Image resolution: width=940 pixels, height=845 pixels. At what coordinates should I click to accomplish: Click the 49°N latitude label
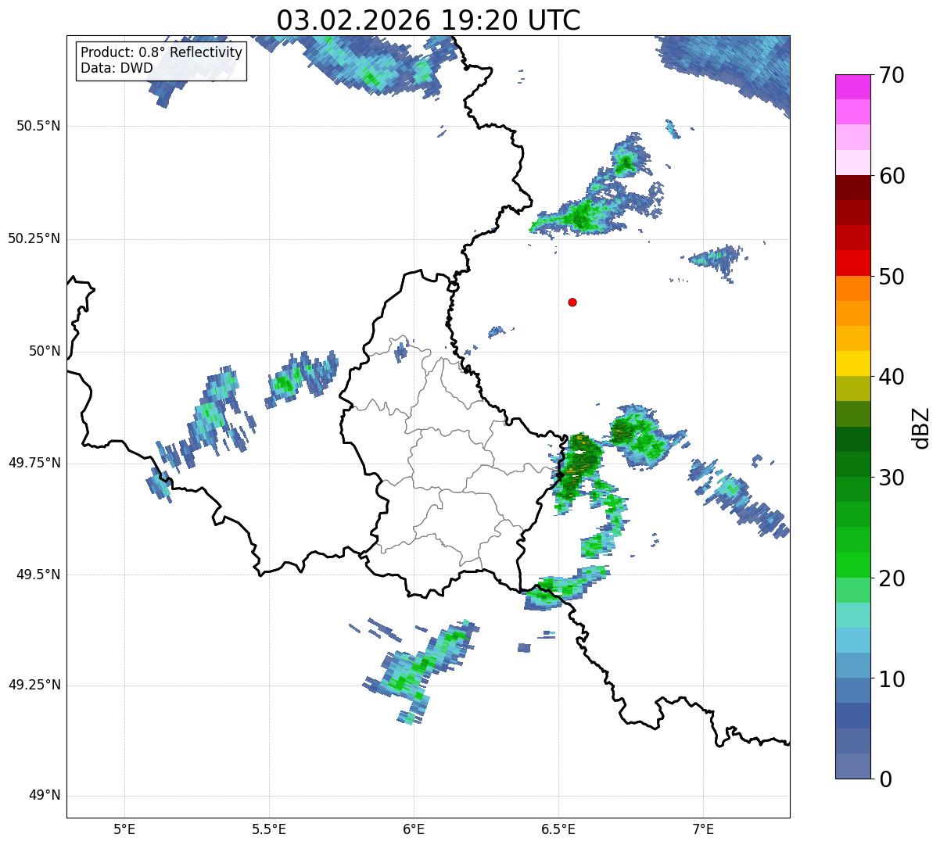(45, 796)
